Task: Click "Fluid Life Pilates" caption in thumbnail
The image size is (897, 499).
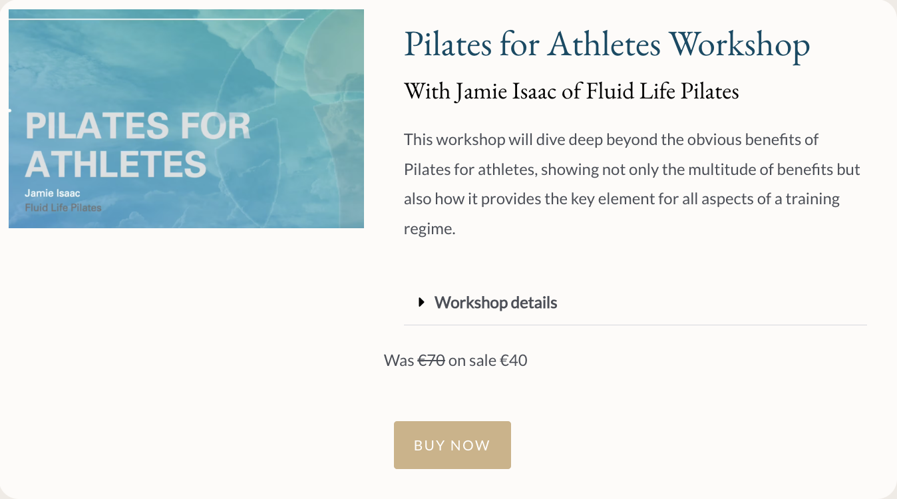Action: [63, 208]
